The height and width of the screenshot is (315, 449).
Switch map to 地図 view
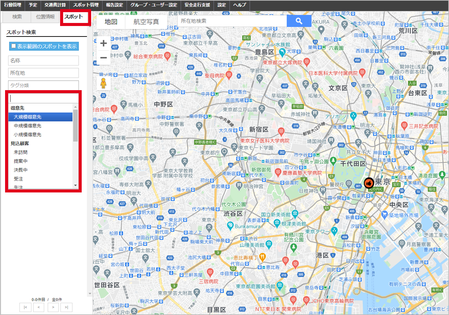point(111,22)
